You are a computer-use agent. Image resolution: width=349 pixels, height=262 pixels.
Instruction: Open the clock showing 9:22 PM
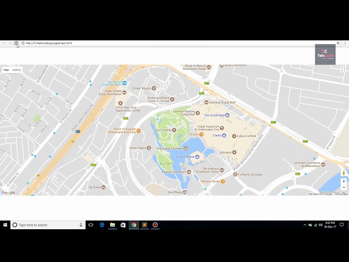pyautogui.click(x=330, y=225)
